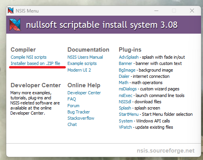Click the Plug-ins section heading

pyautogui.click(x=130, y=50)
